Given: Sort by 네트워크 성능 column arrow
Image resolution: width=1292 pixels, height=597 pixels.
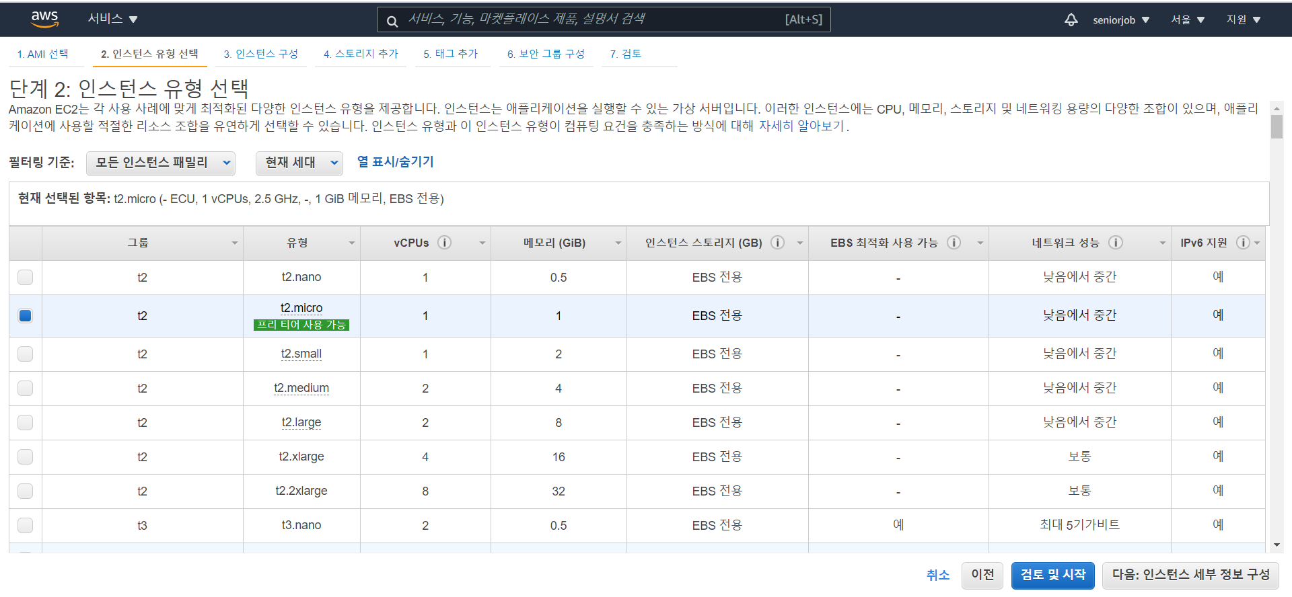Looking at the screenshot, I should click(1162, 243).
